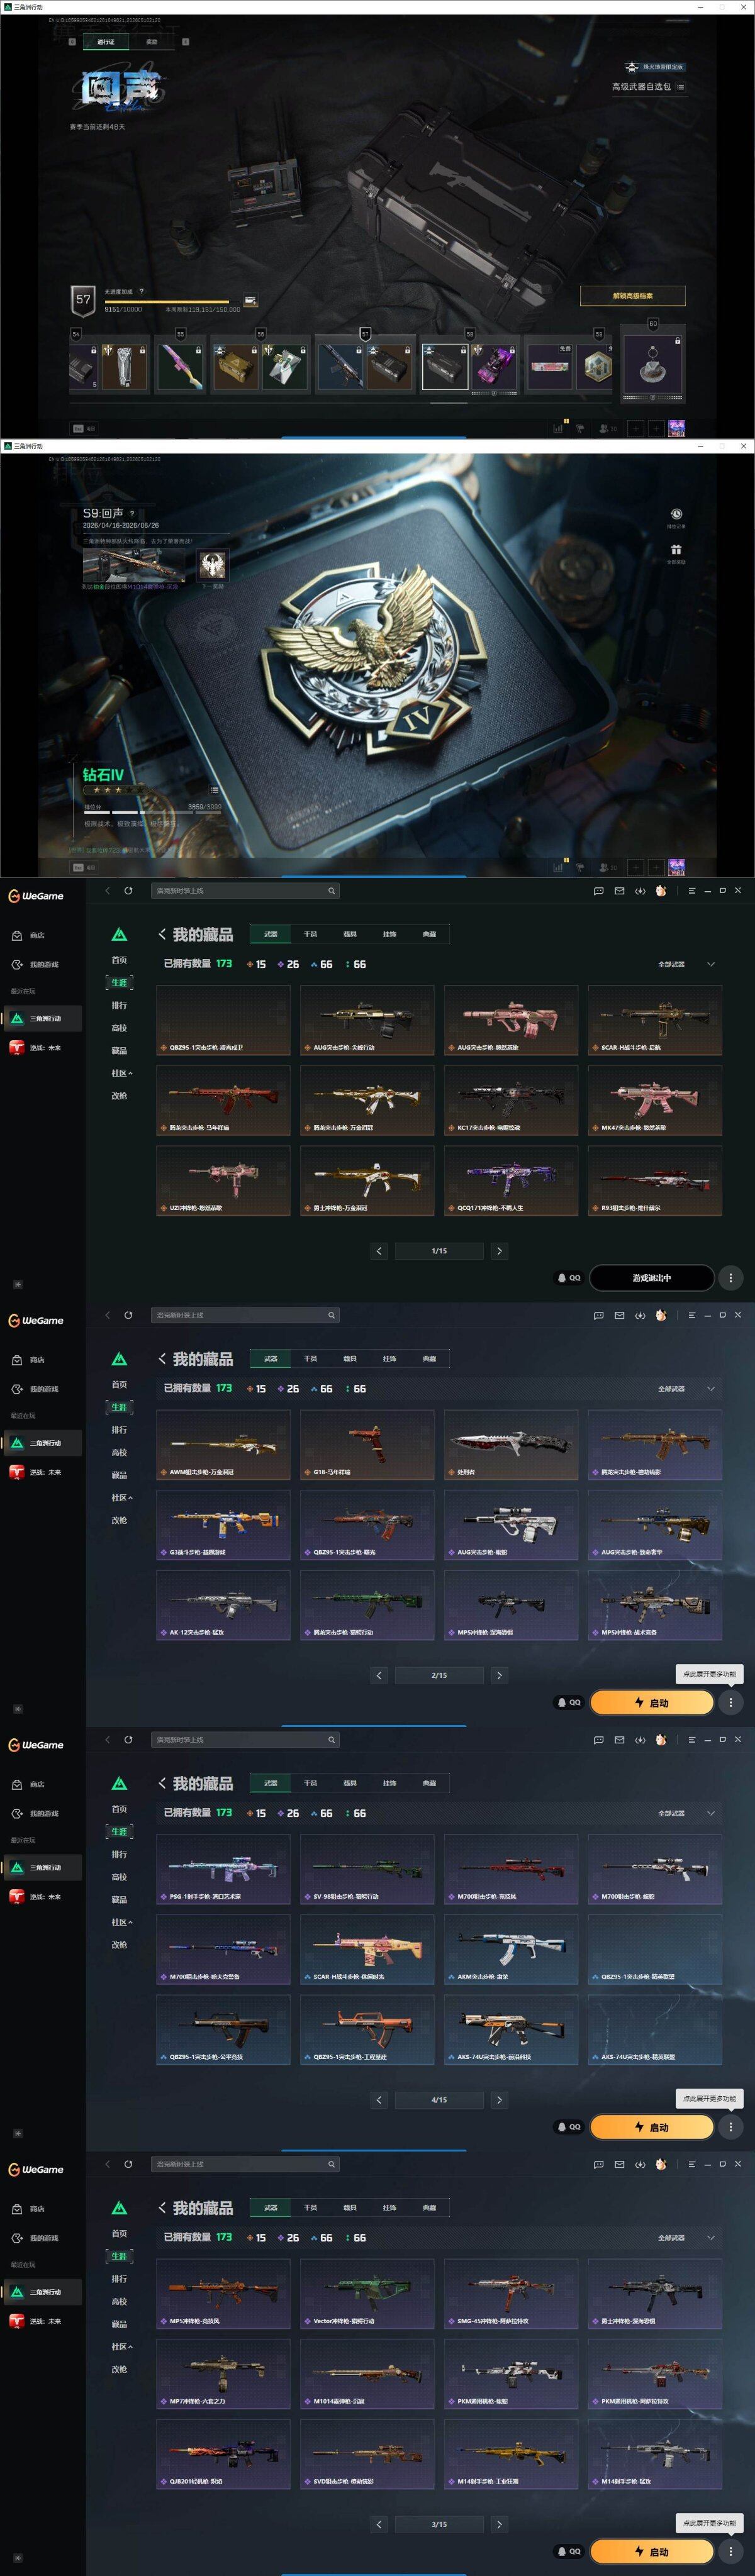Switch to 通行证 tab in battle pass window
This screenshot has height=2576, width=755.
(105, 42)
